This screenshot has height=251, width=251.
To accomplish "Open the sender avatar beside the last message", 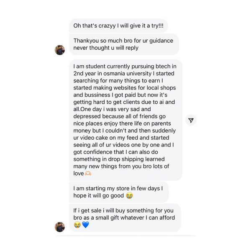I will pyautogui.click(x=60, y=227).
